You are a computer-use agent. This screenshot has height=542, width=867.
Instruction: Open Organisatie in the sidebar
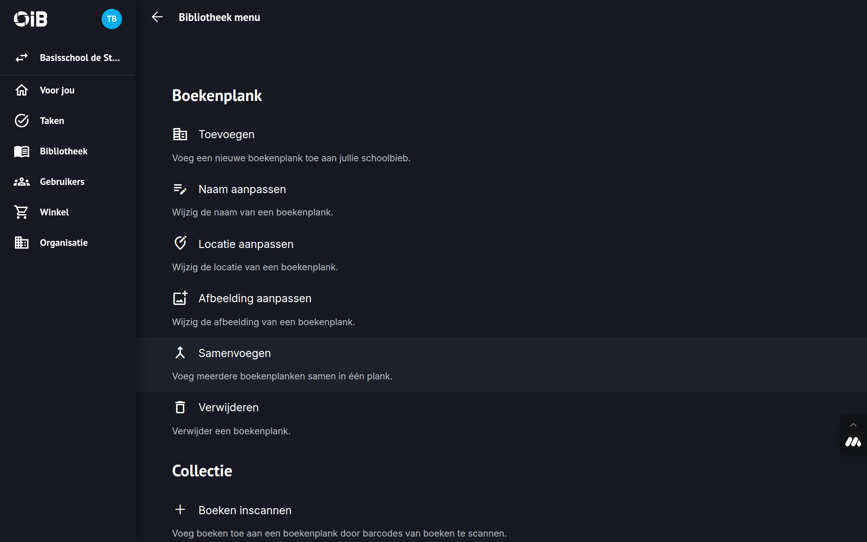63,243
